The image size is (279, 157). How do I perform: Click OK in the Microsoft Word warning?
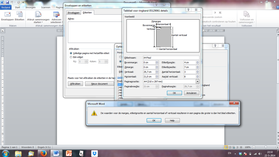[154, 120]
